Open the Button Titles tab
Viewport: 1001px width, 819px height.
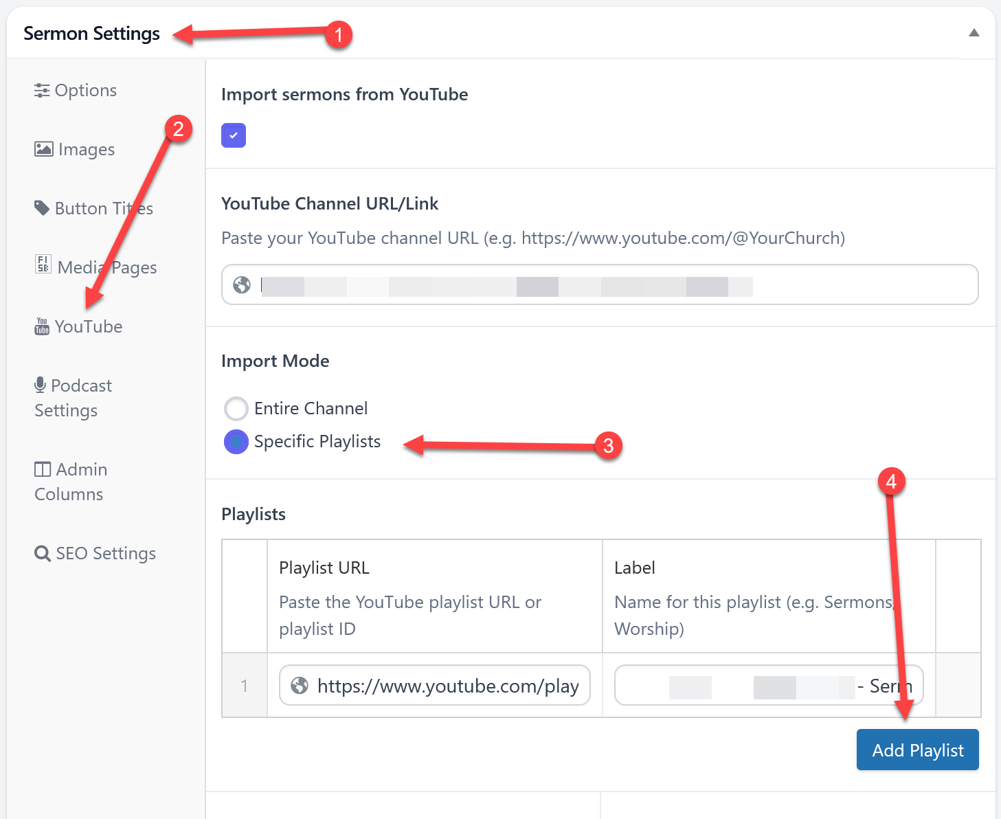(103, 208)
